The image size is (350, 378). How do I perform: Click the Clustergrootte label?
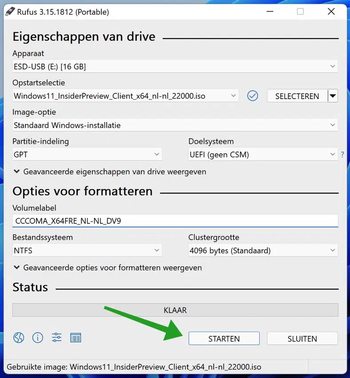214,238
